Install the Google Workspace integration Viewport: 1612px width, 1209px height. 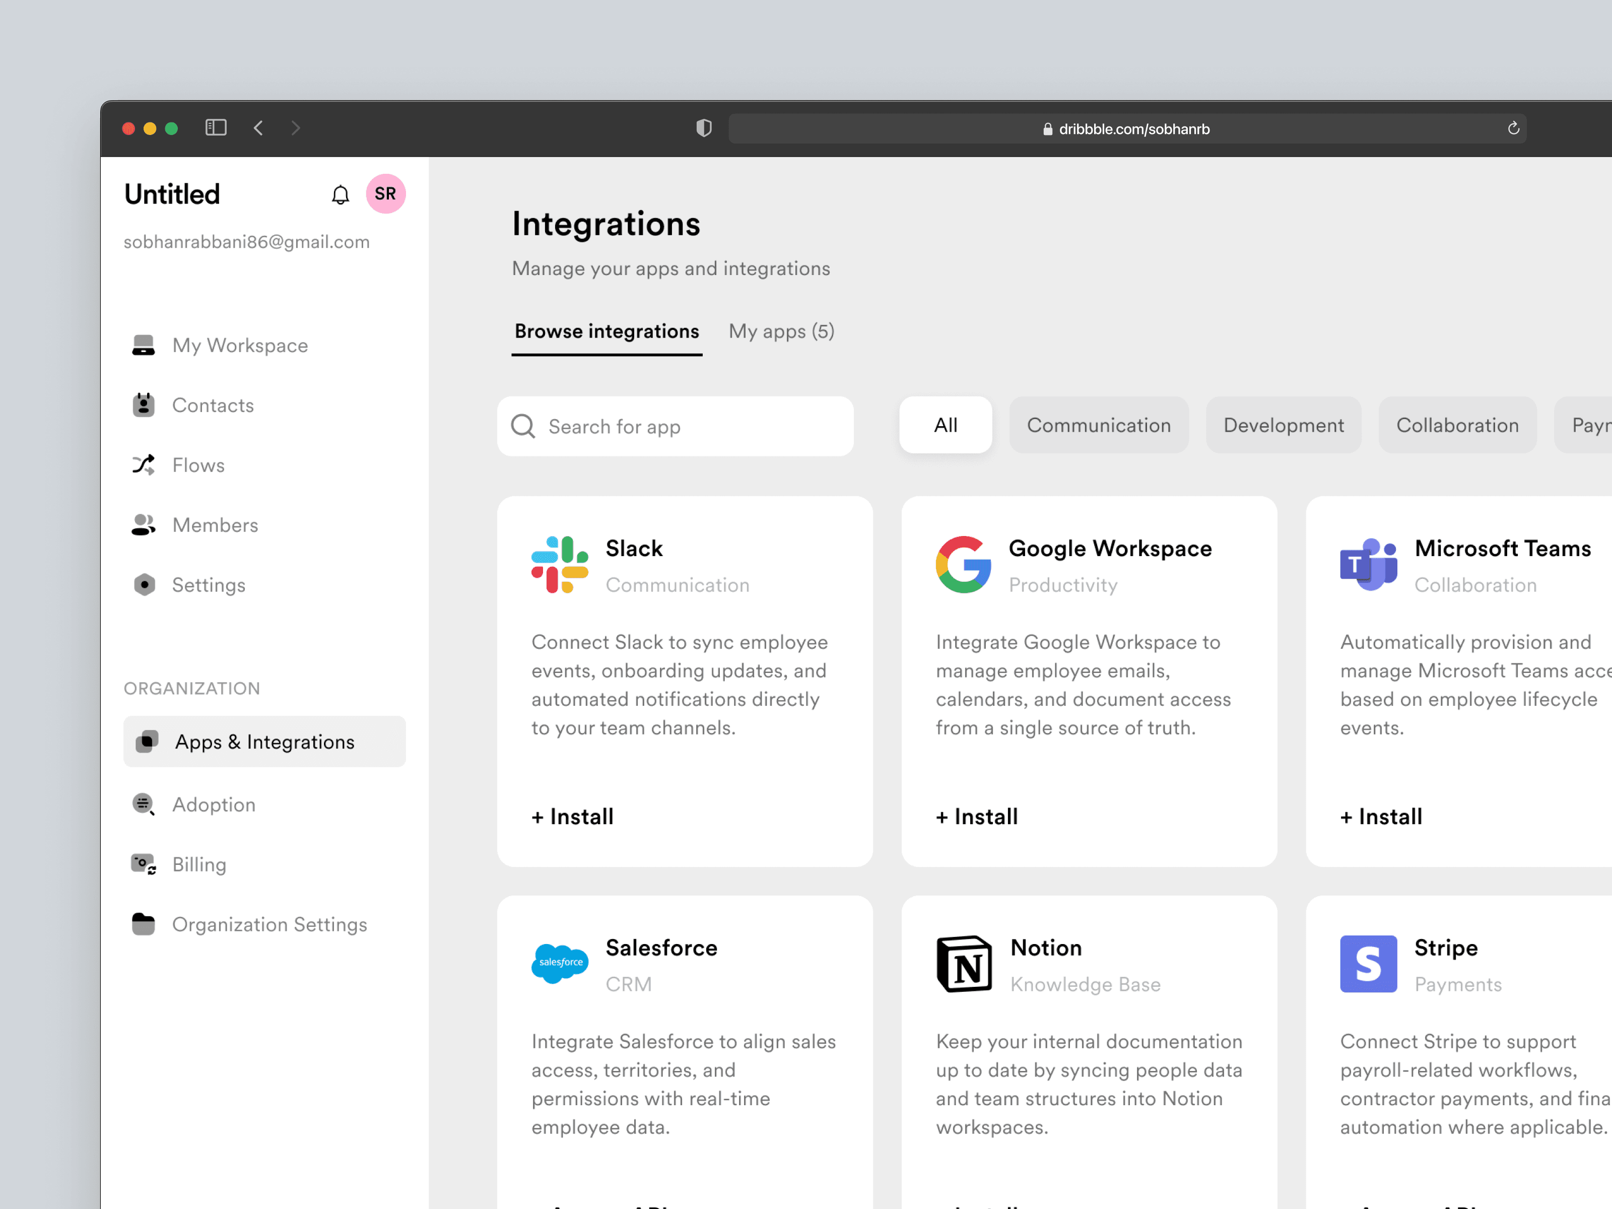point(977,817)
